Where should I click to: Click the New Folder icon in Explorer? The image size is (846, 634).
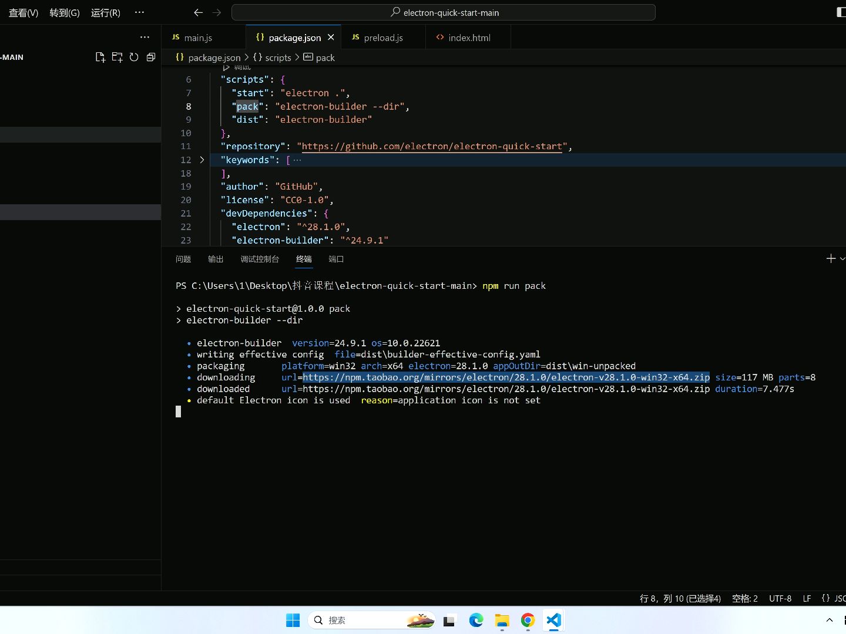[117, 57]
